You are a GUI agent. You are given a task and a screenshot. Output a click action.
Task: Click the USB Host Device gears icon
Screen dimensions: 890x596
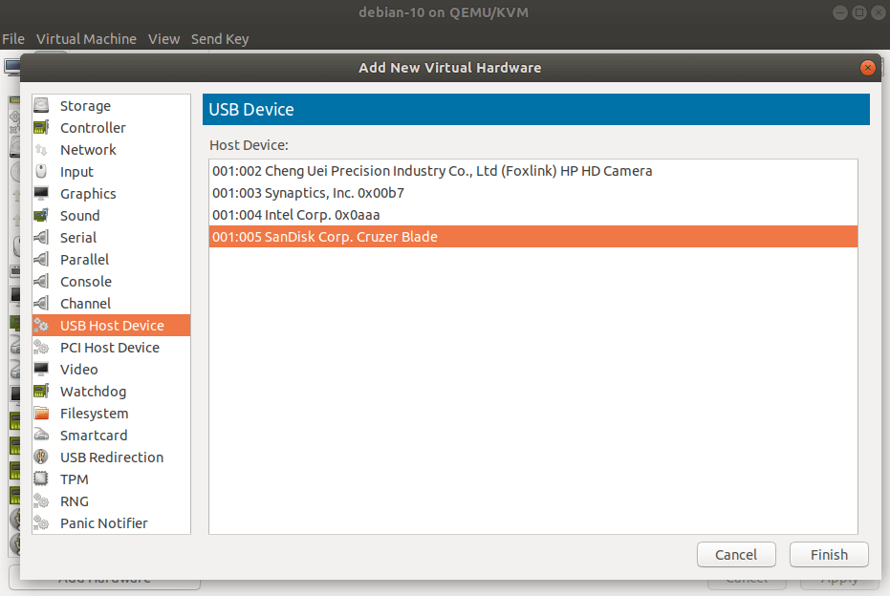pyautogui.click(x=41, y=326)
